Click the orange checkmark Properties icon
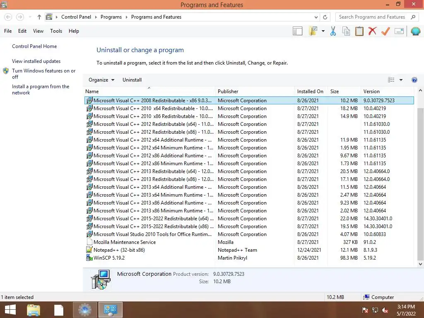The image size is (424, 318). [385, 31]
